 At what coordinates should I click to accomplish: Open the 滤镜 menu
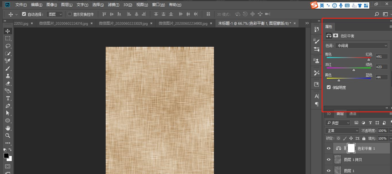[x=113, y=5]
